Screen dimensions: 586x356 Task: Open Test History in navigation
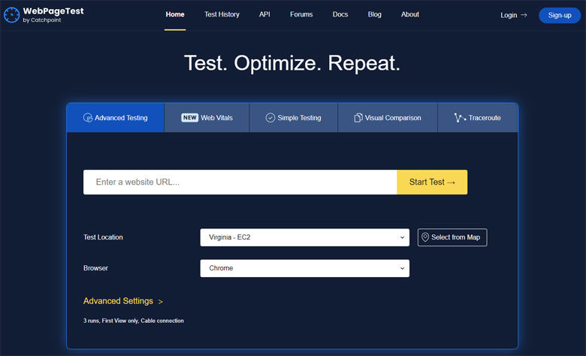pyautogui.click(x=222, y=14)
